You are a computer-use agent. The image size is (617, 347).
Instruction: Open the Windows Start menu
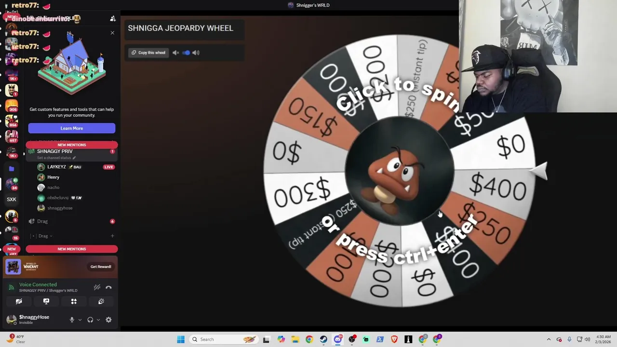(180, 339)
